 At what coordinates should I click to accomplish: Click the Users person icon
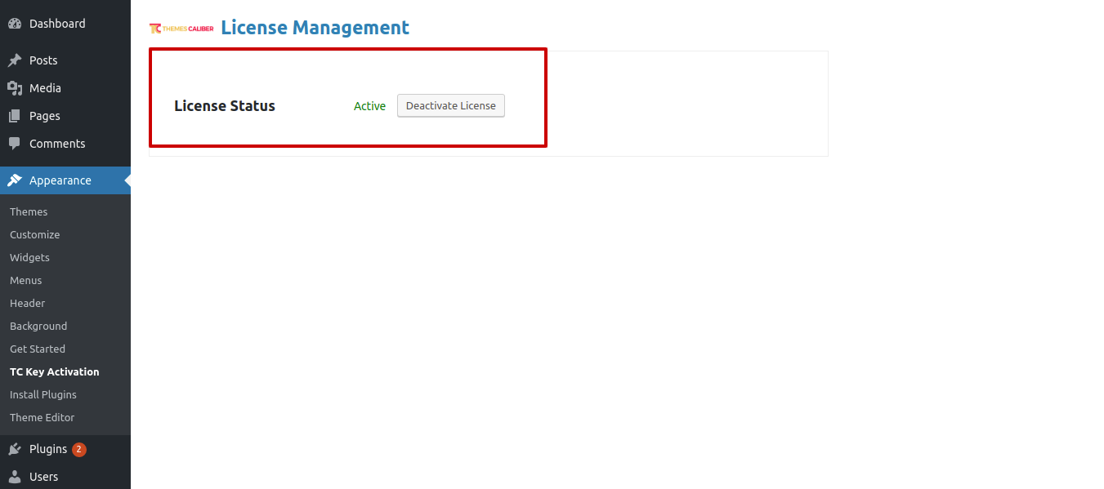pos(15,477)
